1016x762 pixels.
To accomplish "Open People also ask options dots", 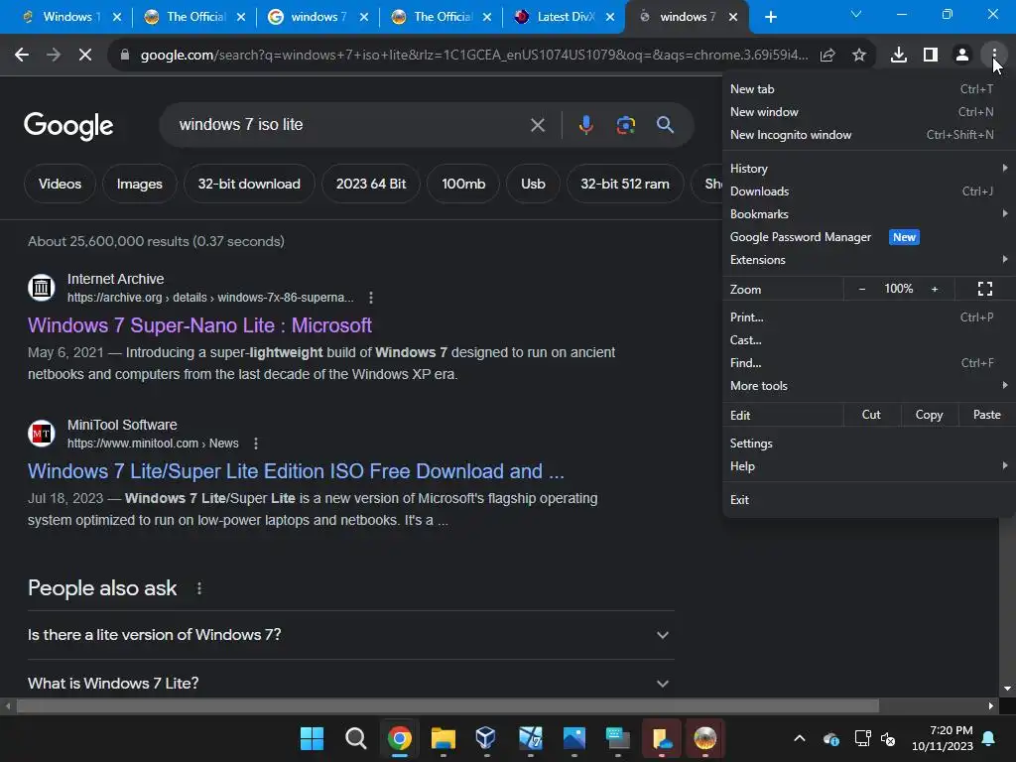I will click(x=198, y=588).
